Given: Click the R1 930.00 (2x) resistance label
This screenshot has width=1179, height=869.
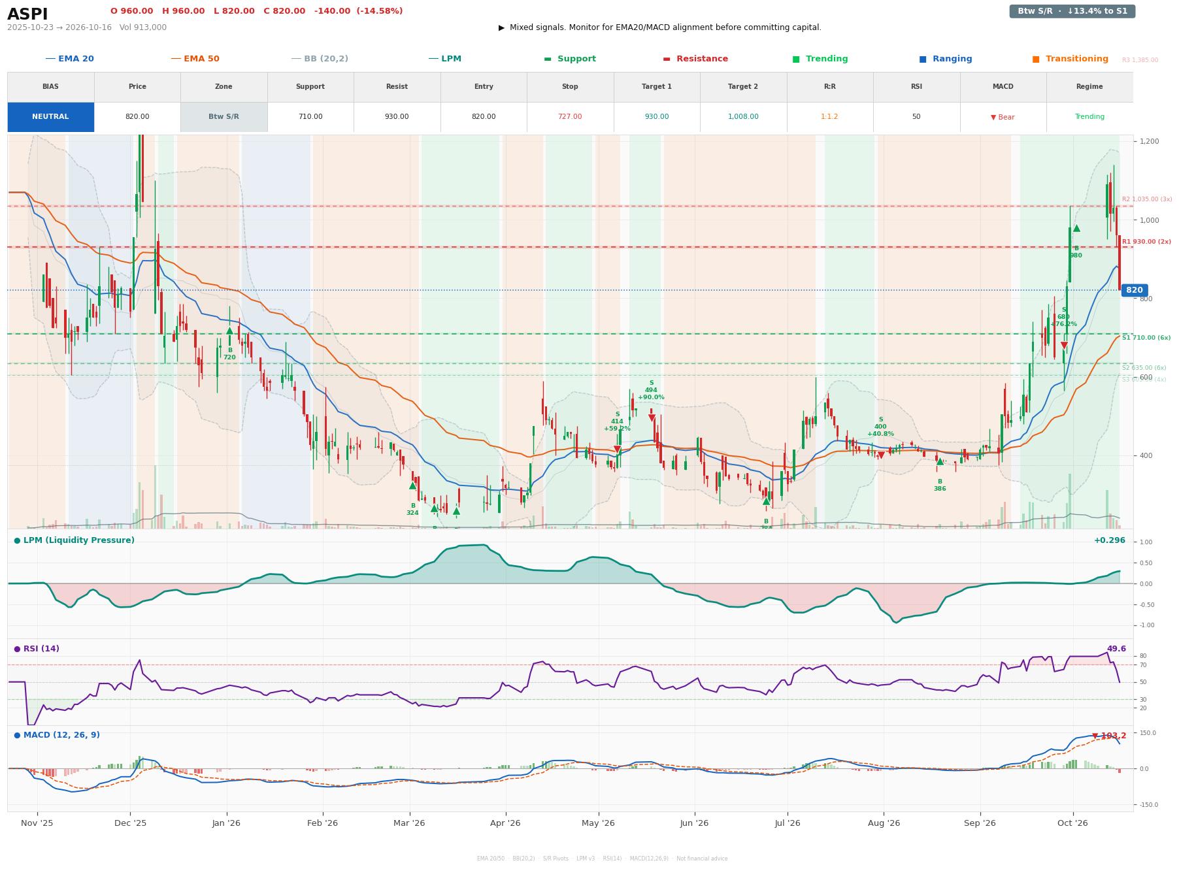Looking at the screenshot, I should pos(1146,242).
